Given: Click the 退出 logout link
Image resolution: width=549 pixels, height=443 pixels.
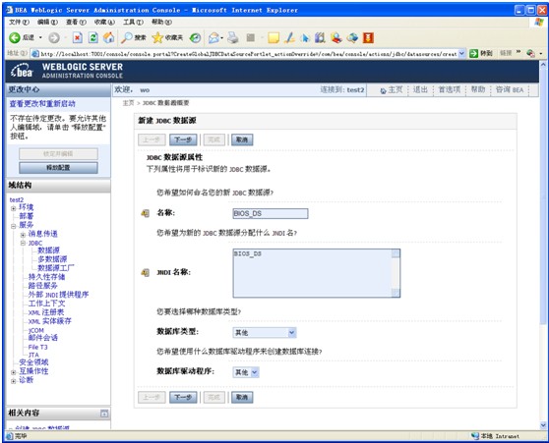Looking at the screenshot, I should click(420, 89).
